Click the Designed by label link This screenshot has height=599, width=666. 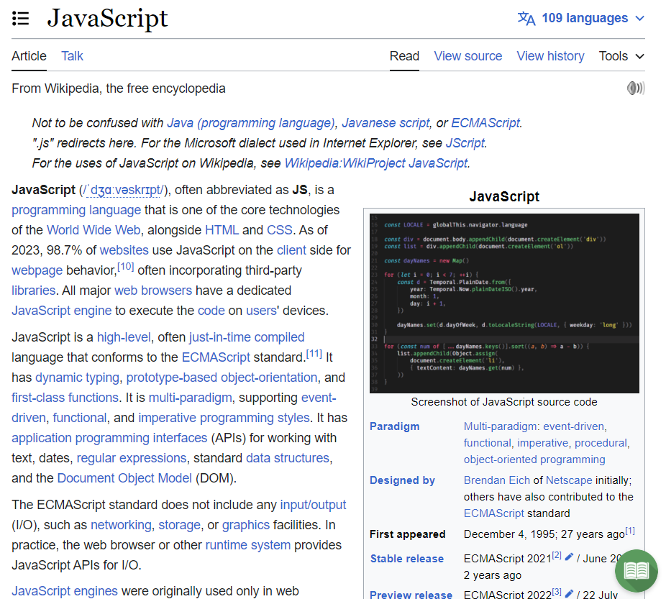[402, 480]
